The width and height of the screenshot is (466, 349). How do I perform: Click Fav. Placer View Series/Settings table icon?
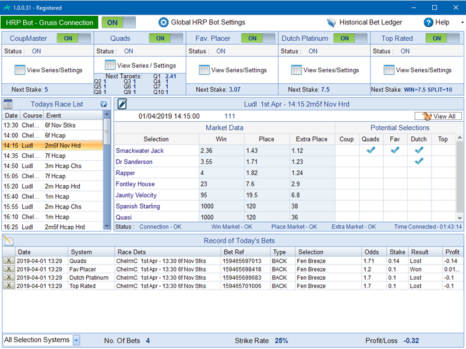pyautogui.click(x=204, y=70)
